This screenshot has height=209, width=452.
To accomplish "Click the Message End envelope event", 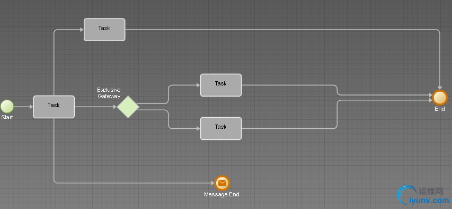I will (222, 183).
